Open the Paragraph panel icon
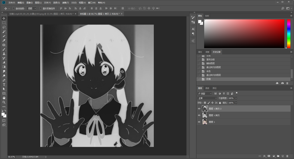The height and width of the screenshot is (159, 294). click(x=193, y=34)
